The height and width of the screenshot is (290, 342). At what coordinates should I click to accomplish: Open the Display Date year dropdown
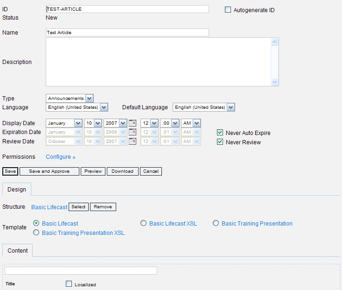point(115,123)
